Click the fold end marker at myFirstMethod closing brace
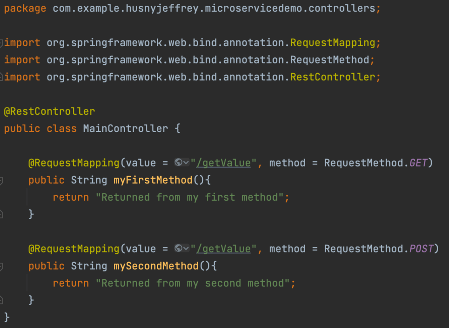The height and width of the screenshot is (328, 449). pos(1,214)
